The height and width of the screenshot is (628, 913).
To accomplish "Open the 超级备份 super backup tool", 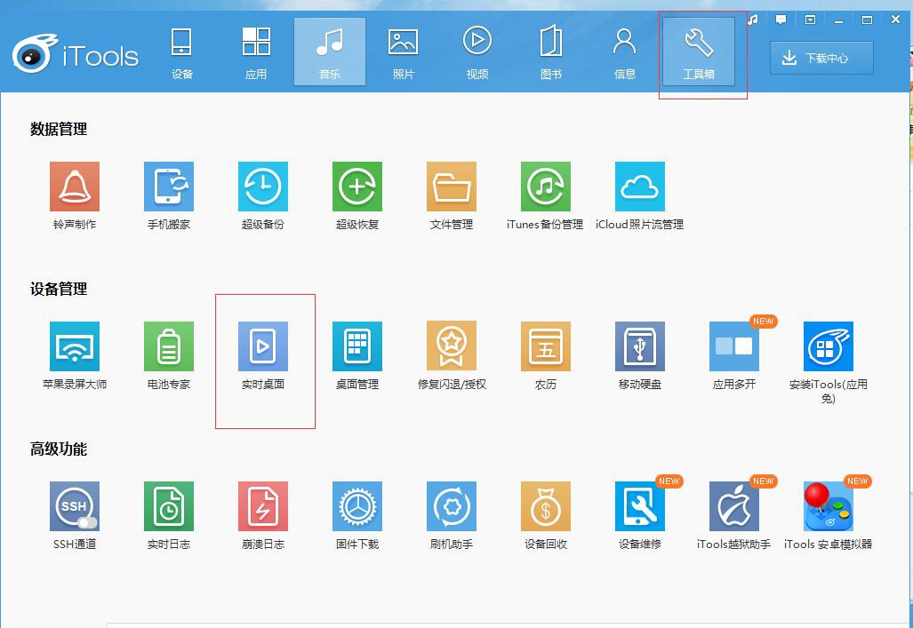I will 263,187.
